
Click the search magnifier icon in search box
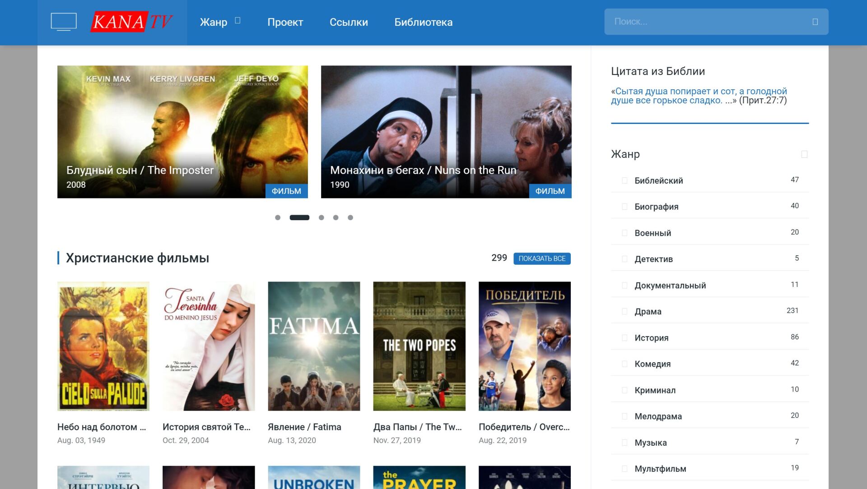coord(815,22)
